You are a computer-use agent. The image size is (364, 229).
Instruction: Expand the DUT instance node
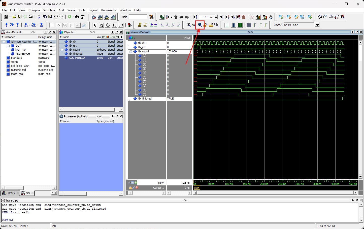8,46
